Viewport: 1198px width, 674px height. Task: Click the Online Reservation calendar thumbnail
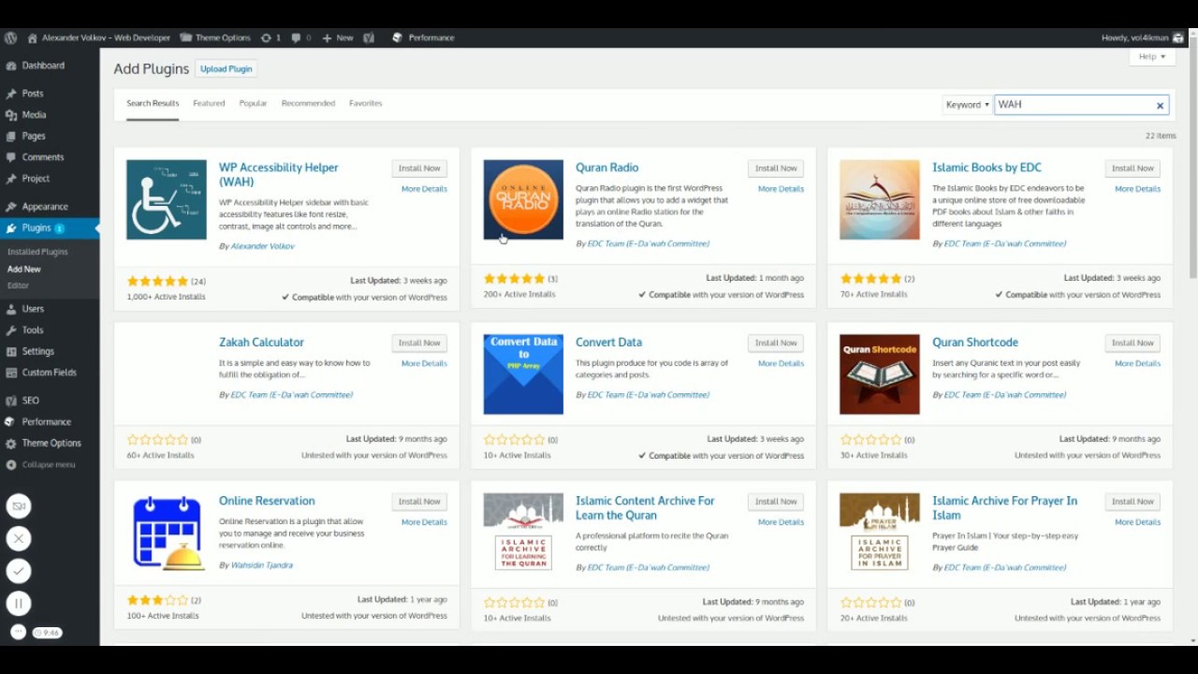167,533
